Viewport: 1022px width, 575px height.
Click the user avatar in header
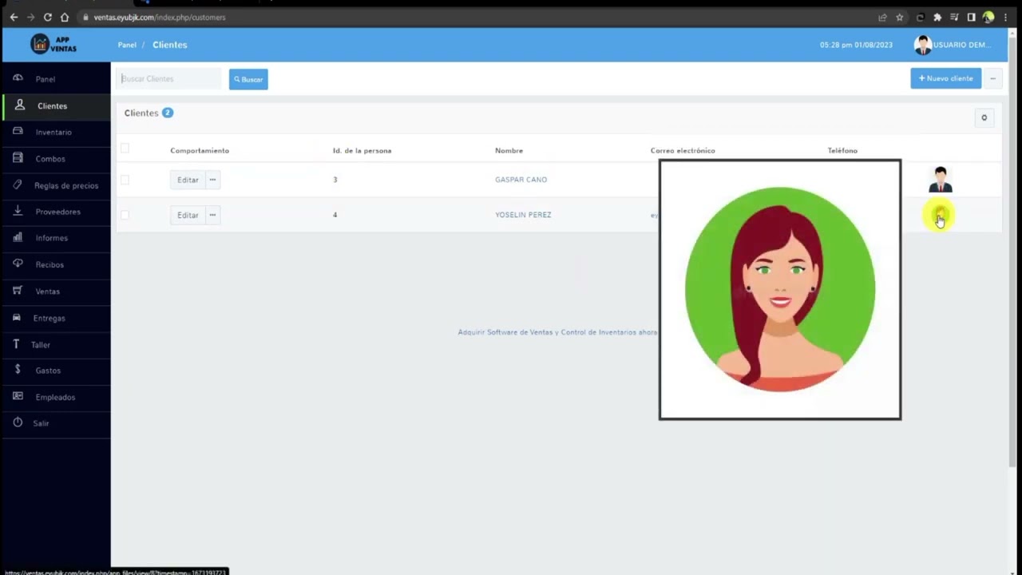[923, 45]
